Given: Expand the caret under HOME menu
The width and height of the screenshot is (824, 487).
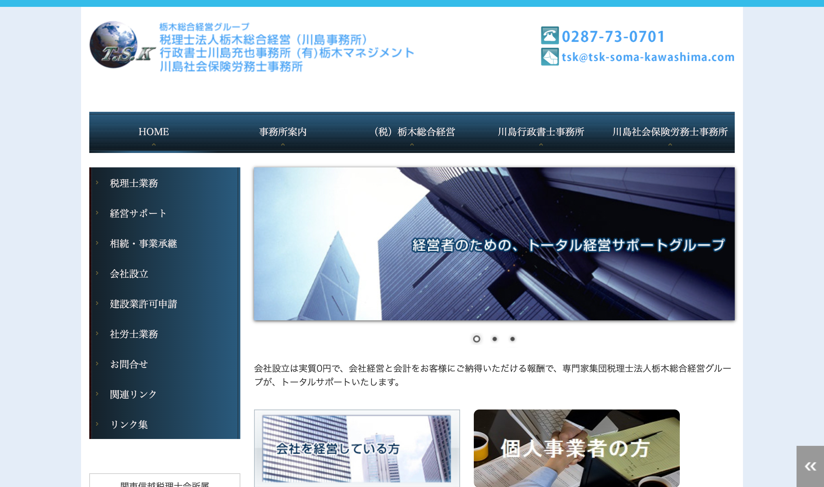Looking at the screenshot, I should coord(154,145).
